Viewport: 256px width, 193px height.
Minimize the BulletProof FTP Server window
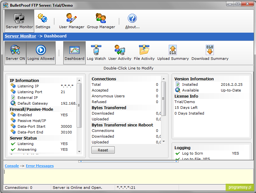230,4
